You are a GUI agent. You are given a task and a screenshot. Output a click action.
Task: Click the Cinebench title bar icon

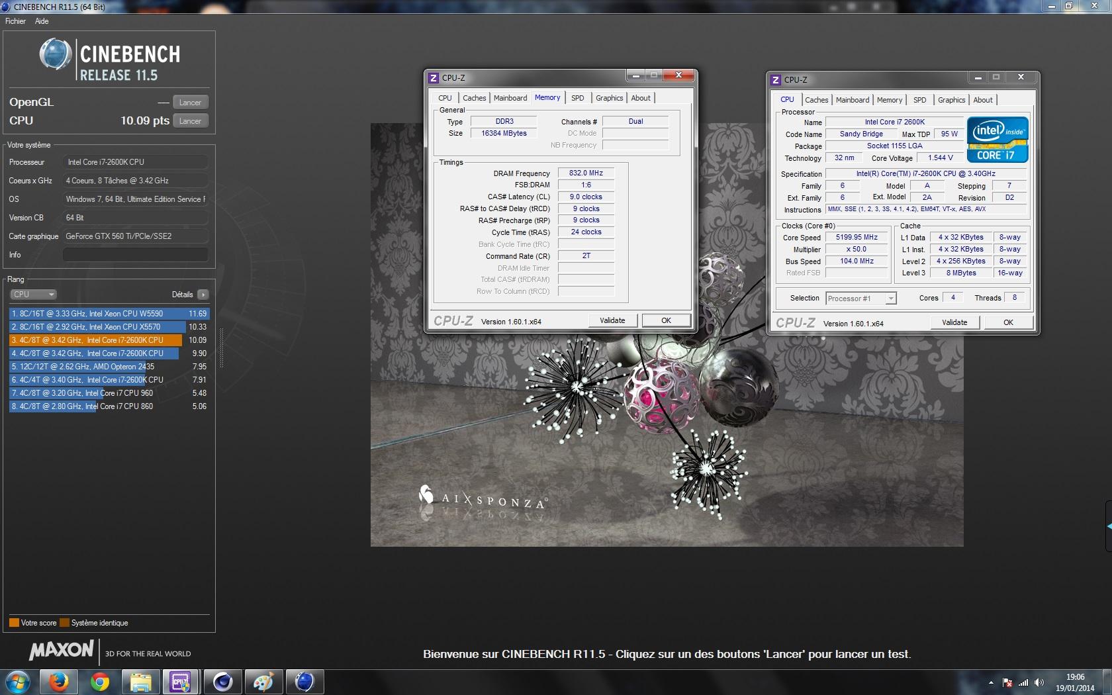click(x=6, y=7)
